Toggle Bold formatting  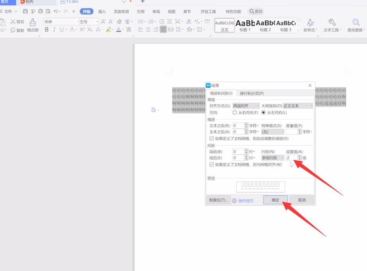click(x=46, y=30)
